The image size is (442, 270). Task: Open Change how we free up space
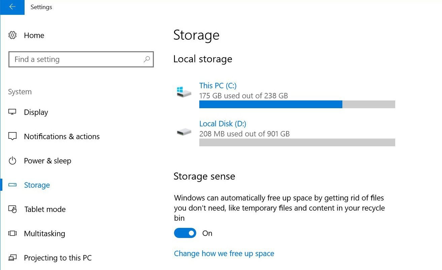(x=224, y=253)
